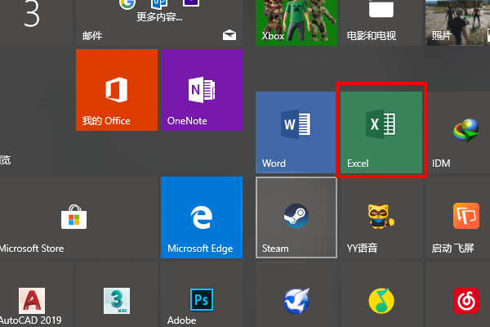Launch Microsoft Edge browser tile
Image resolution: width=490 pixels, height=327 pixels.
[x=201, y=217]
